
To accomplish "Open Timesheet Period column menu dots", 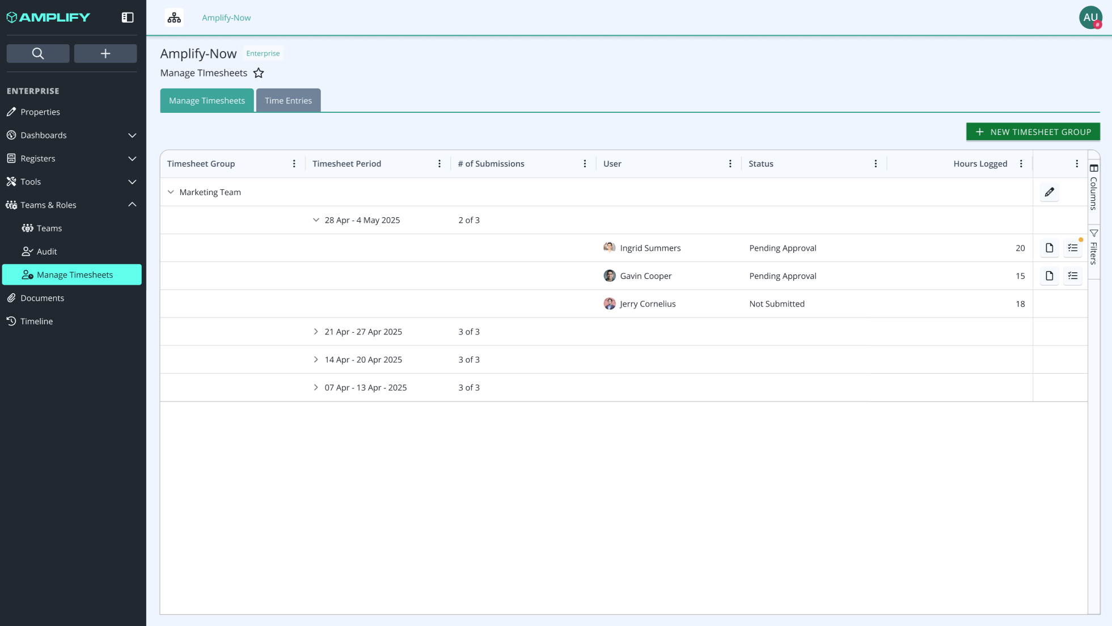I will click(439, 164).
